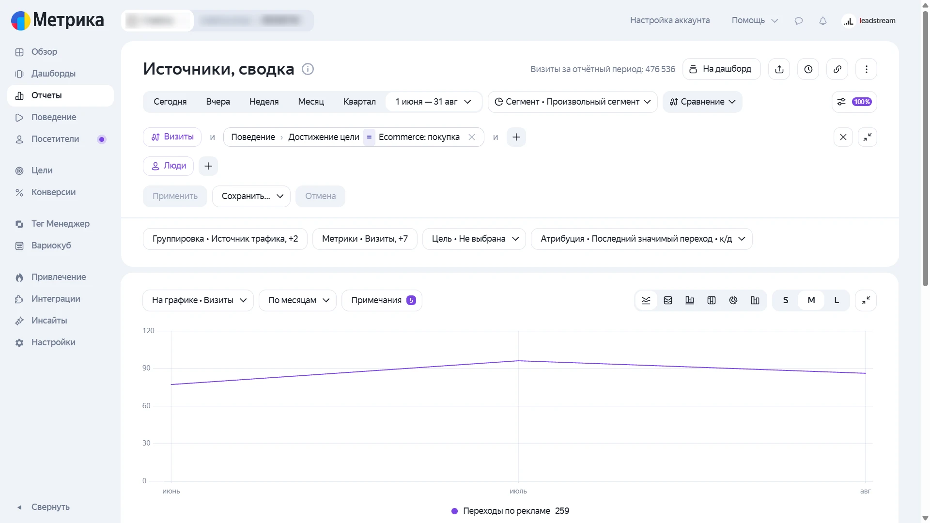Click the export report icon
This screenshot has width=930, height=523.
[779, 69]
